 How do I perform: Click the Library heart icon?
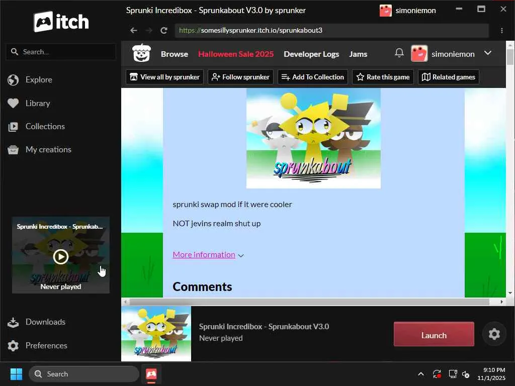coord(13,104)
